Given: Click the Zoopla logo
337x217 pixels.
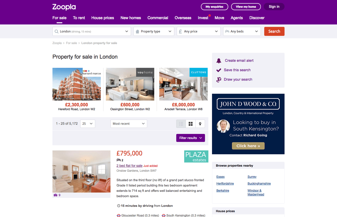Looking at the screenshot, I should (64, 7).
